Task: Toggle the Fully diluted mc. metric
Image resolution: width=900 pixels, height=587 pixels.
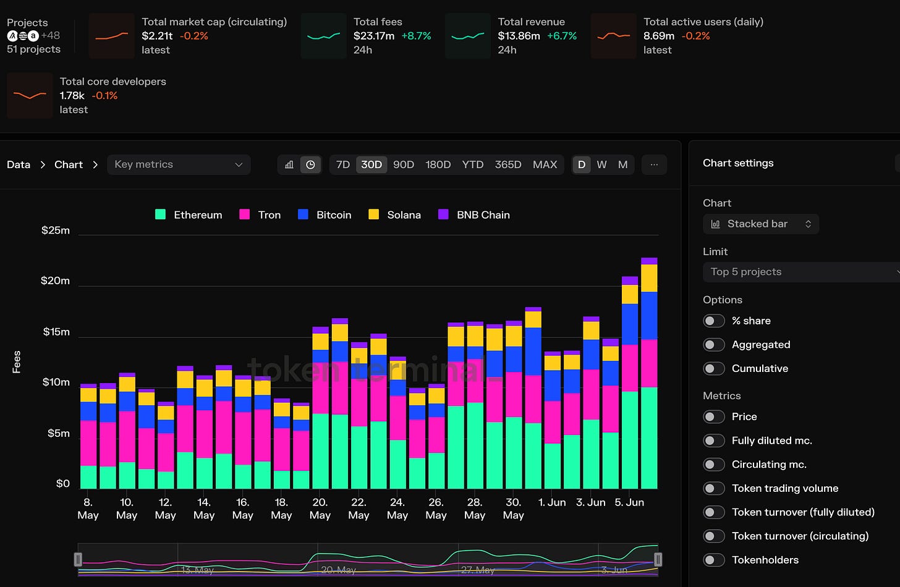Action: point(713,441)
